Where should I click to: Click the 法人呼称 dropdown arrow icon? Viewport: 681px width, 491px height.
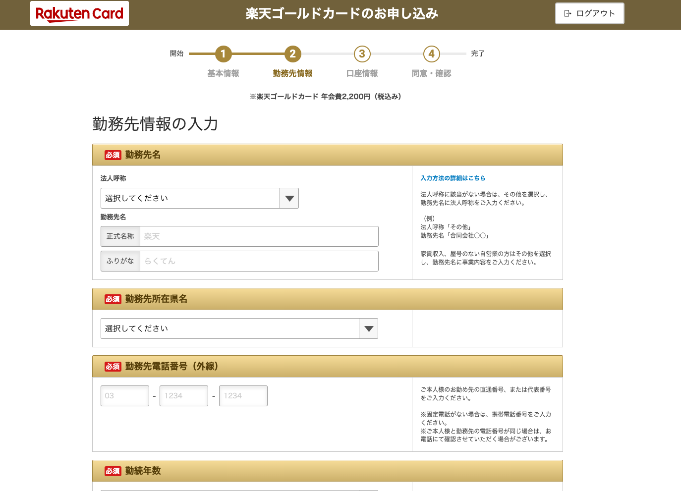point(289,198)
